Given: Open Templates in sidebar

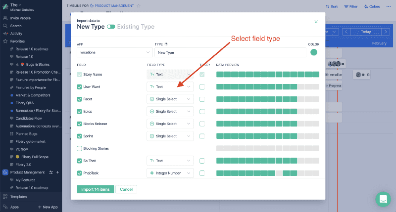Looking at the screenshot, I should 18,197.
